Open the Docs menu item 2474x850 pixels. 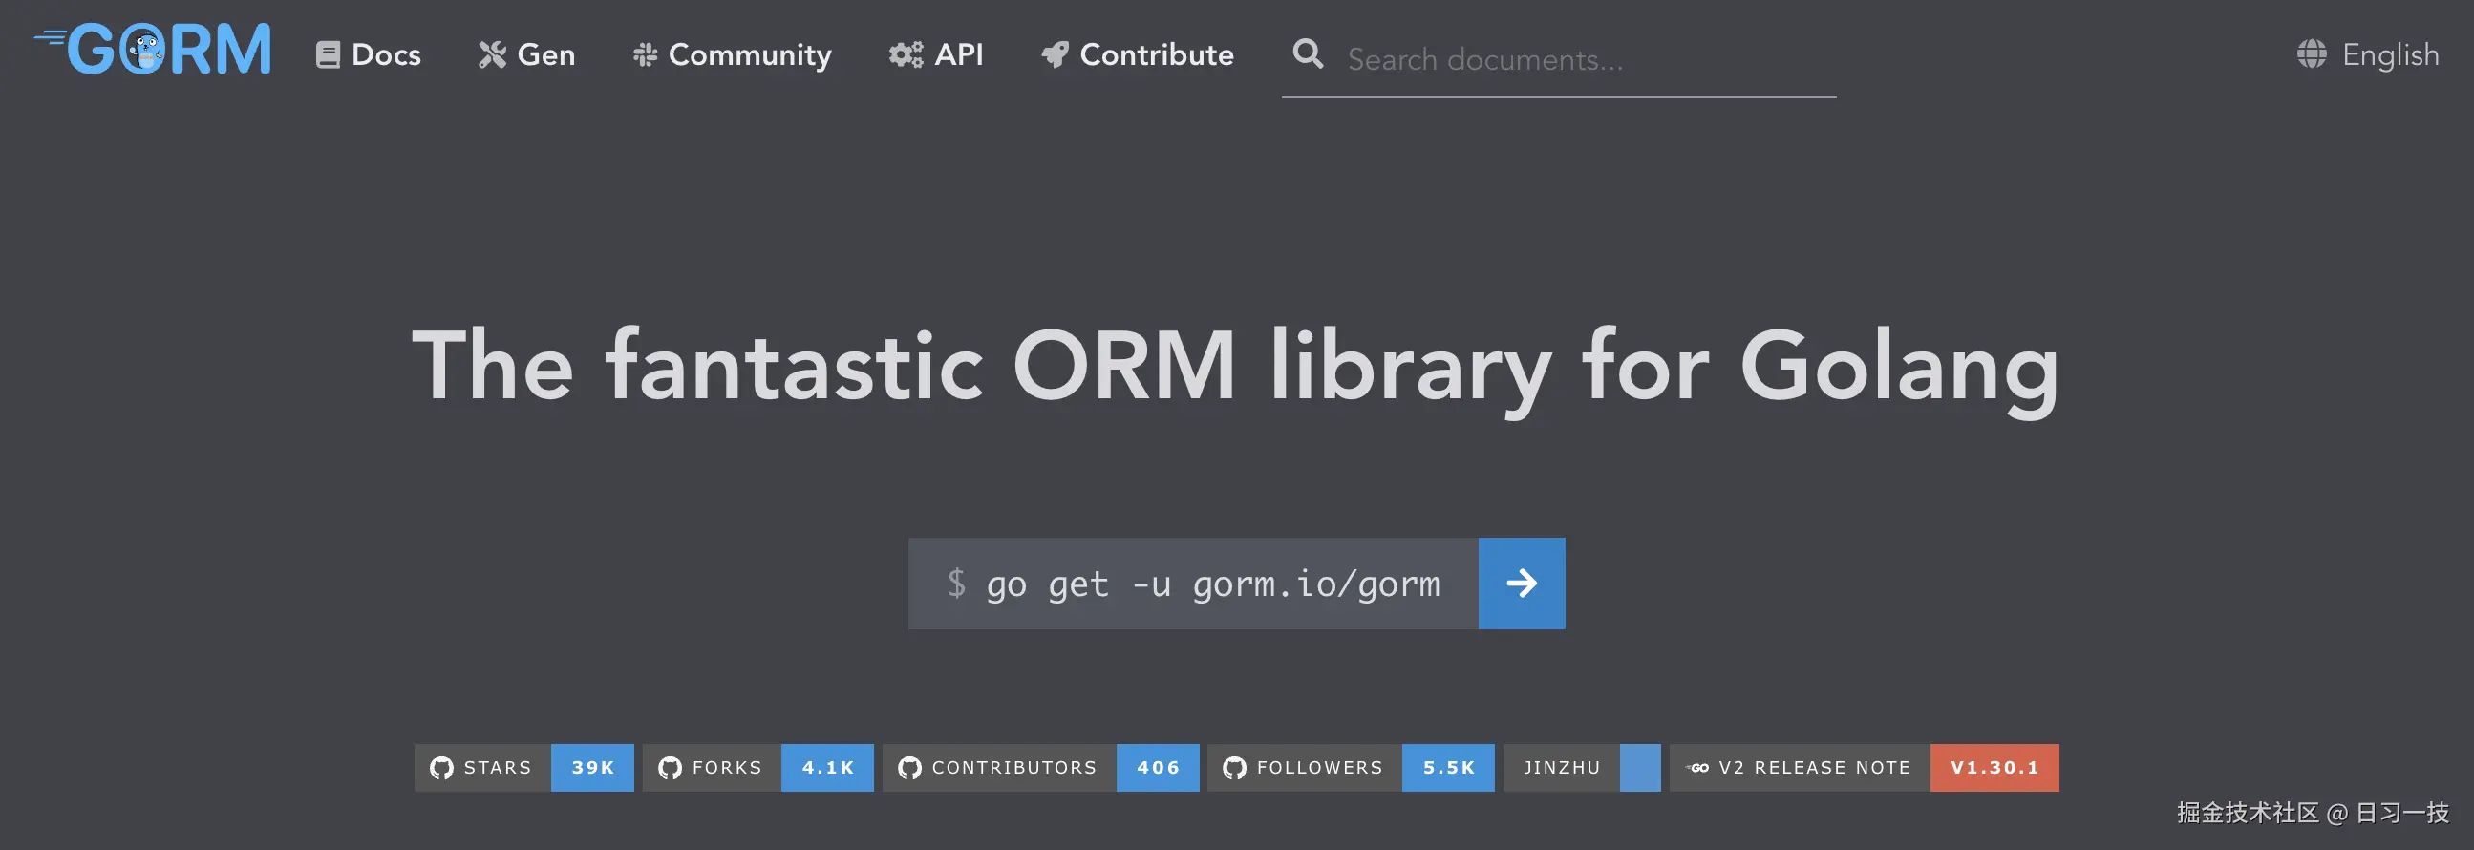tap(369, 54)
